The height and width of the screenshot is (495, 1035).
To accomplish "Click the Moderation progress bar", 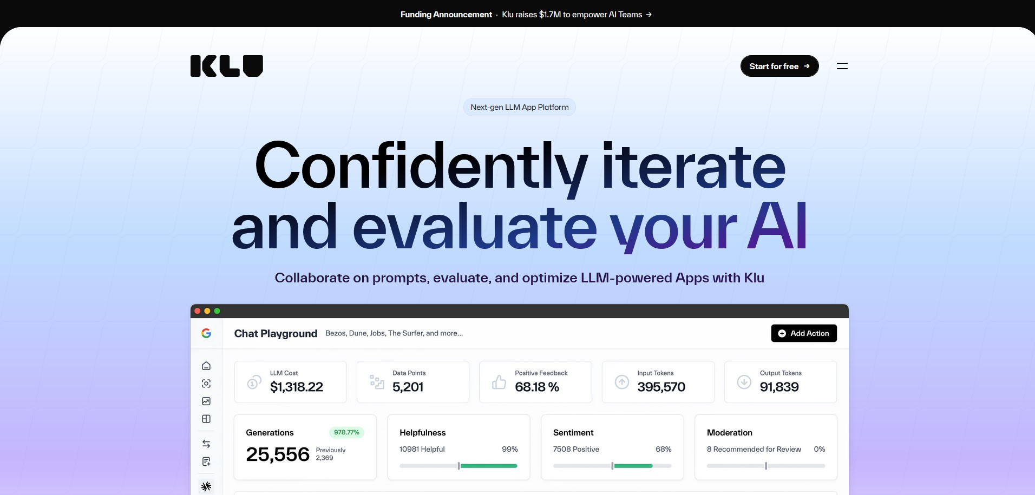I will coord(766,466).
